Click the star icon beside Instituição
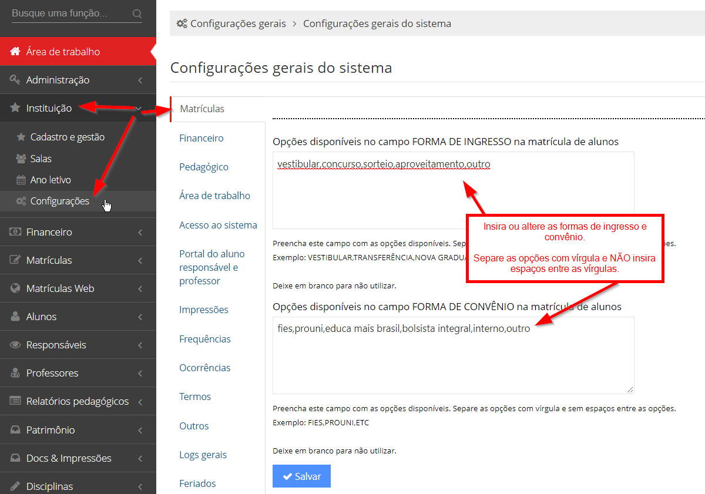 (x=15, y=108)
